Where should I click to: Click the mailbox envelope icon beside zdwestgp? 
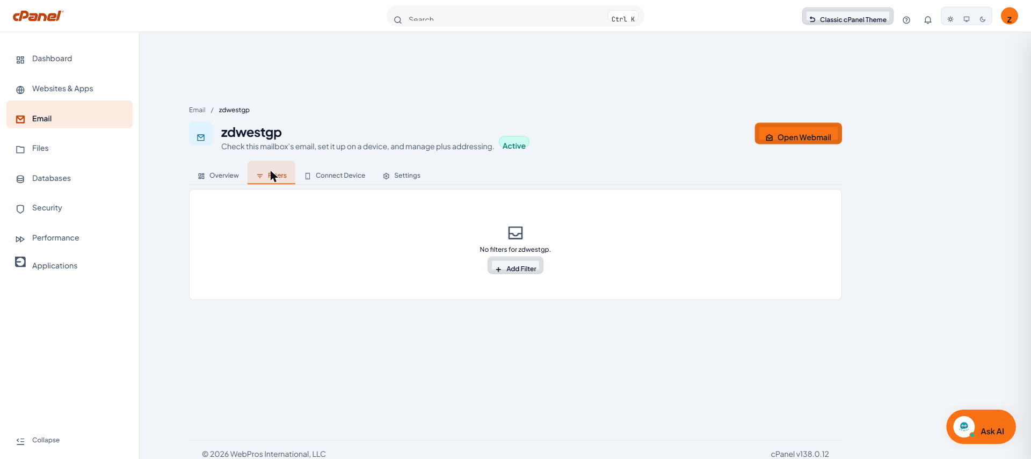tap(201, 134)
